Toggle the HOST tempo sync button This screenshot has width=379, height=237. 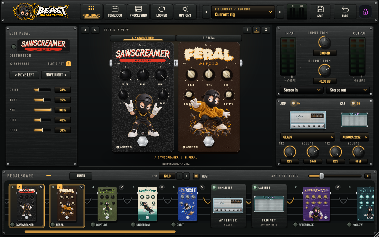coord(196,176)
